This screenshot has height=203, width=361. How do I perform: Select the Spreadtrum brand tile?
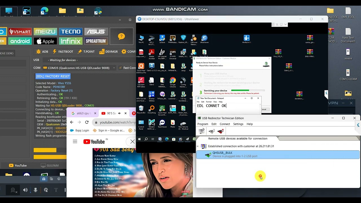pyautogui.click(x=96, y=41)
